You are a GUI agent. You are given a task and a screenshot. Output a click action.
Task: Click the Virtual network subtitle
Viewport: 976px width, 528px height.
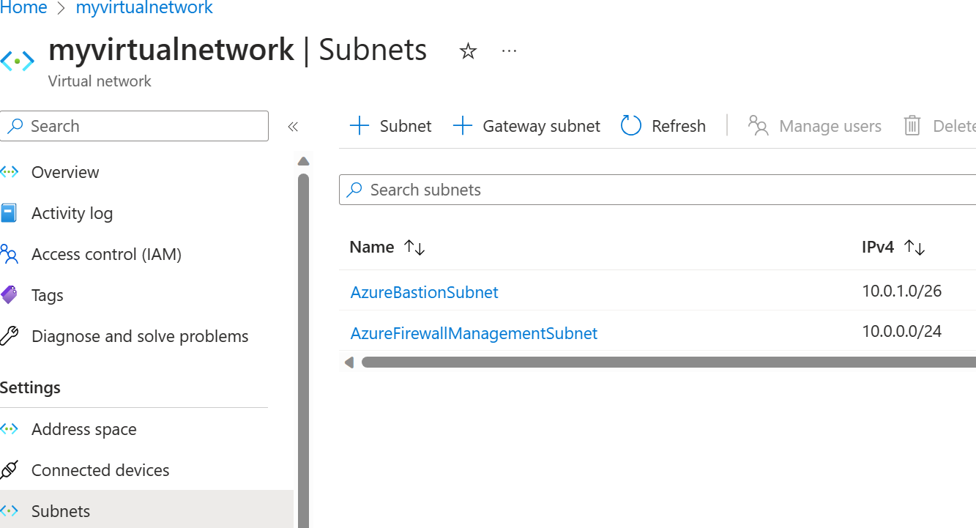(100, 81)
